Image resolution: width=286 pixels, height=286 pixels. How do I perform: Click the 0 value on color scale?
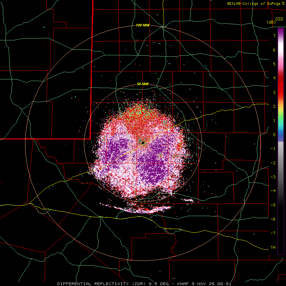(274, 135)
